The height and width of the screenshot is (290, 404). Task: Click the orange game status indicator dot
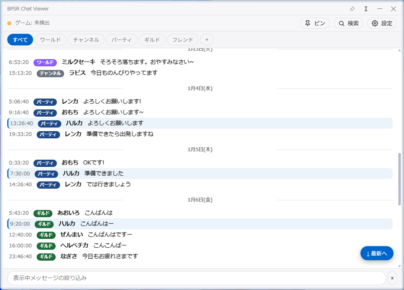click(9, 23)
